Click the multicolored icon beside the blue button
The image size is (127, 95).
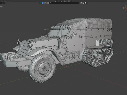pyautogui.click(x=41, y=3)
